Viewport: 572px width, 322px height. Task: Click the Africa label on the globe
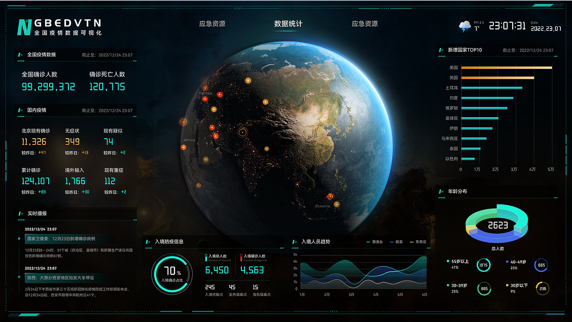[189, 140]
